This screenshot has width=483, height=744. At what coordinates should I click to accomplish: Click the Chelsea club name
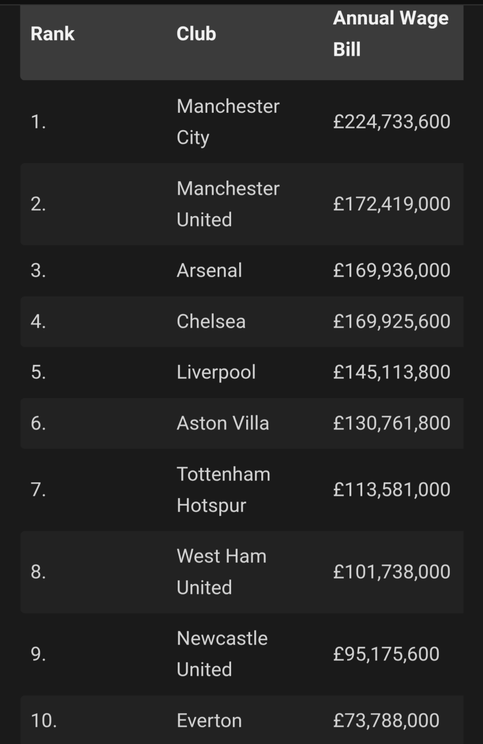tap(211, 321)
